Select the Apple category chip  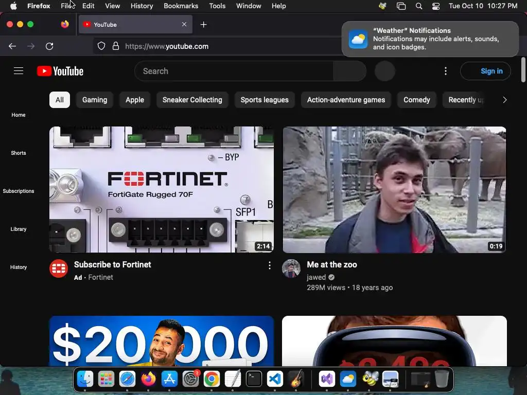(x=135, y=100)
